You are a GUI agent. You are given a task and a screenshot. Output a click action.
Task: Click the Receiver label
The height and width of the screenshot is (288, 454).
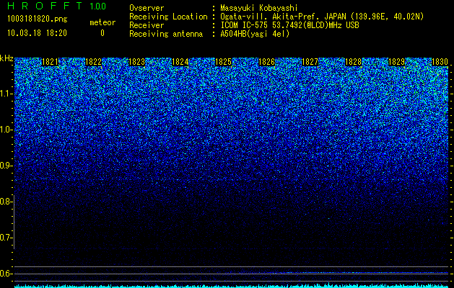[x=147, y=25]
